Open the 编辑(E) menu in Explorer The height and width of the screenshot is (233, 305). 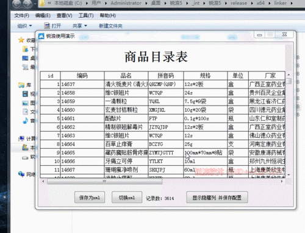[43, 16]
